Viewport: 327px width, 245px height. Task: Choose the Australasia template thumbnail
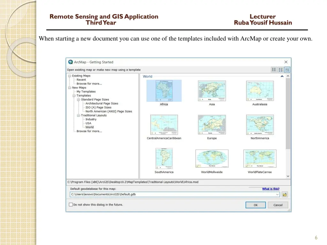(260, 91)
